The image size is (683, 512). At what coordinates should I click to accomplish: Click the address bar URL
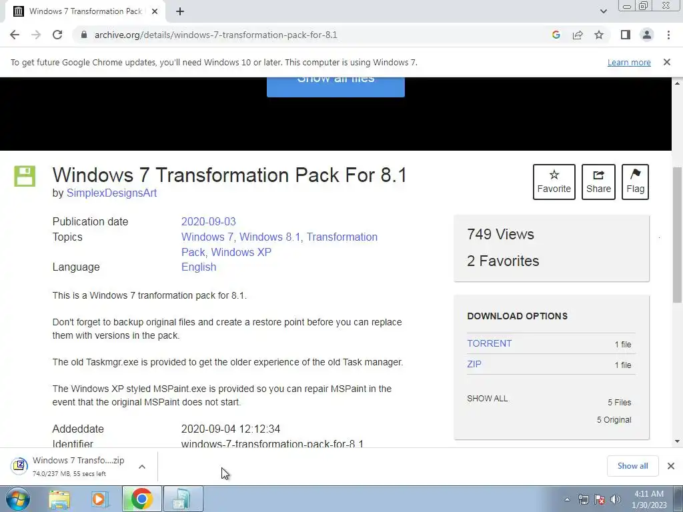pos(215,35)
